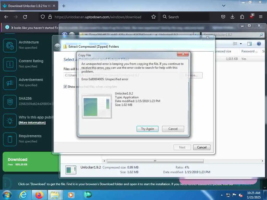Close the Extract Compressed Folders wizard window
267x200 pixels.
[x=207, y=37]
